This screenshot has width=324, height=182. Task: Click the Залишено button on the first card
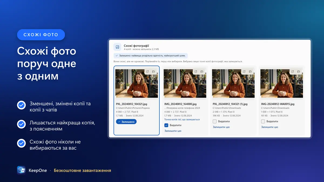click(126, 122)
